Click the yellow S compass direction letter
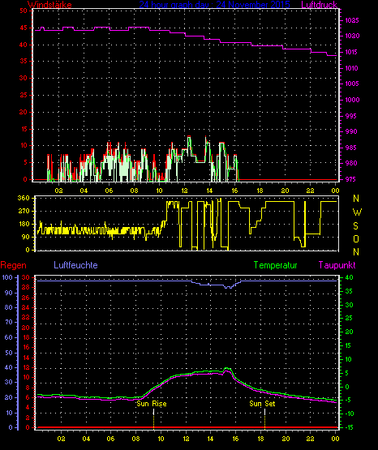Screen dimensions: 378x450 click(355, 226)
